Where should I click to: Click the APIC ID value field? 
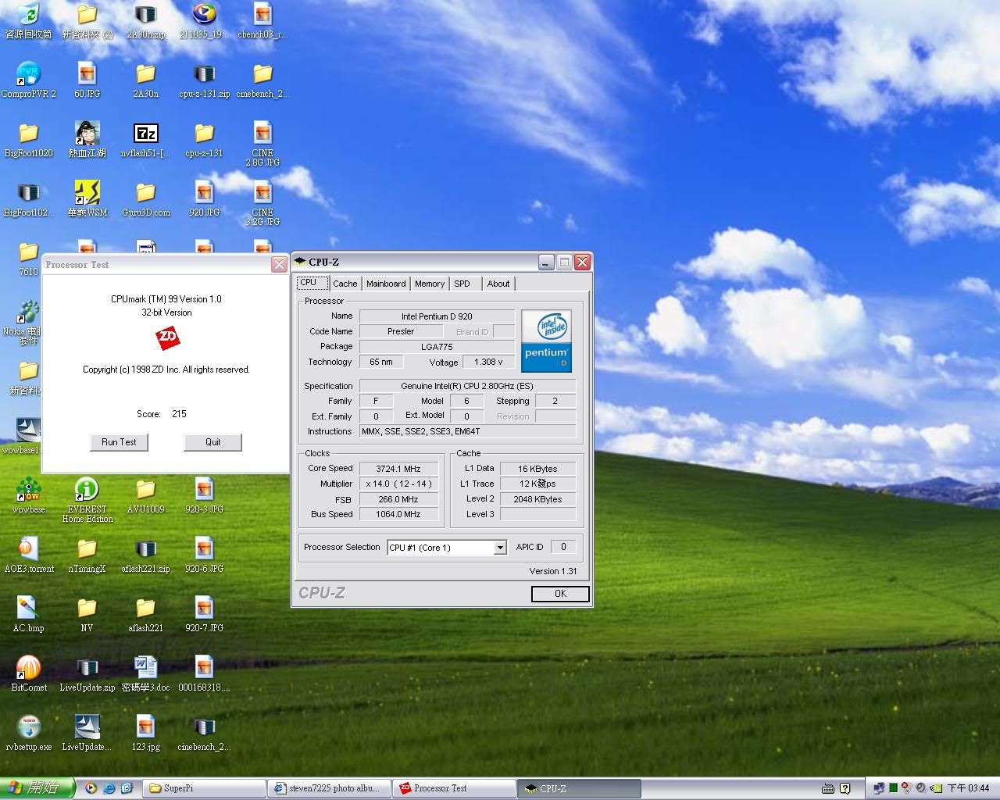coord(563,547)
